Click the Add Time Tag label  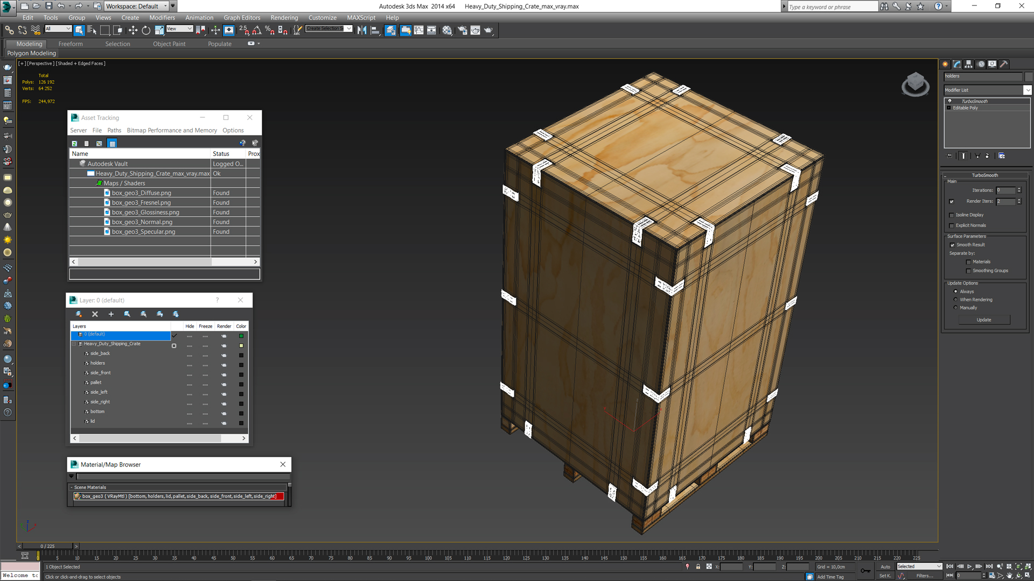coord(830,577)
